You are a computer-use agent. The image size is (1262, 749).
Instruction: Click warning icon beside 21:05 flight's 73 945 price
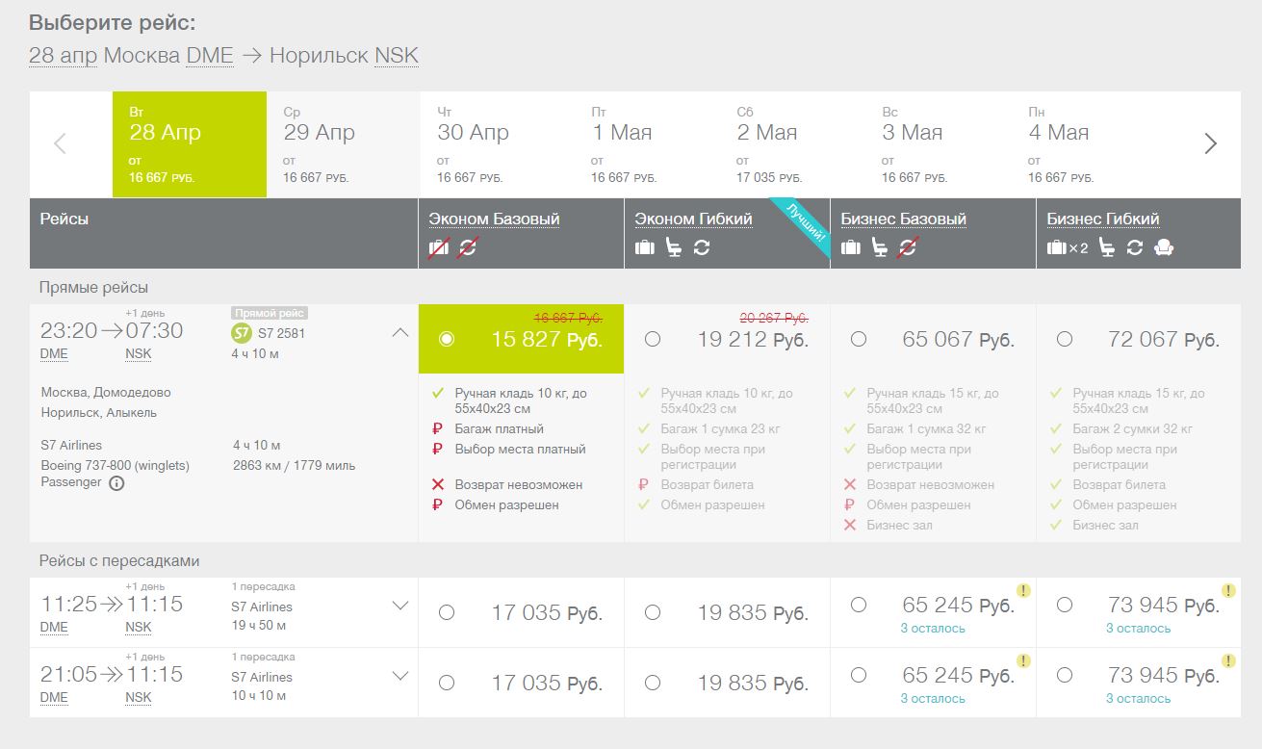pyautogui.click(x=1229, y=660)
